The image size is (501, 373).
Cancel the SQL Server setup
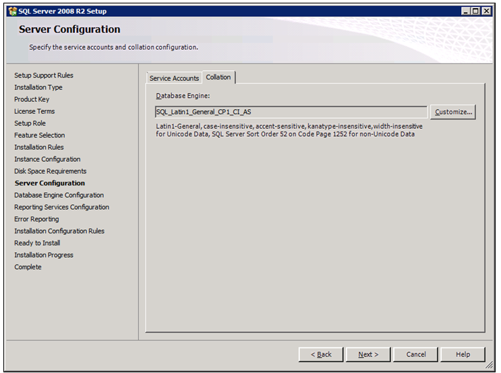[415, 354]
